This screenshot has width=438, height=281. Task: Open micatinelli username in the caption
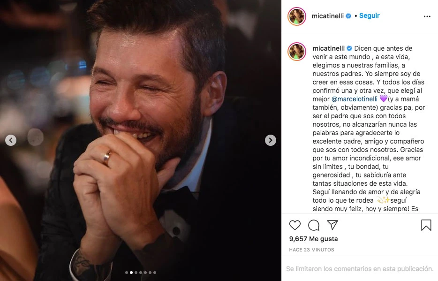pyautogui.click(x=328, y=48)
